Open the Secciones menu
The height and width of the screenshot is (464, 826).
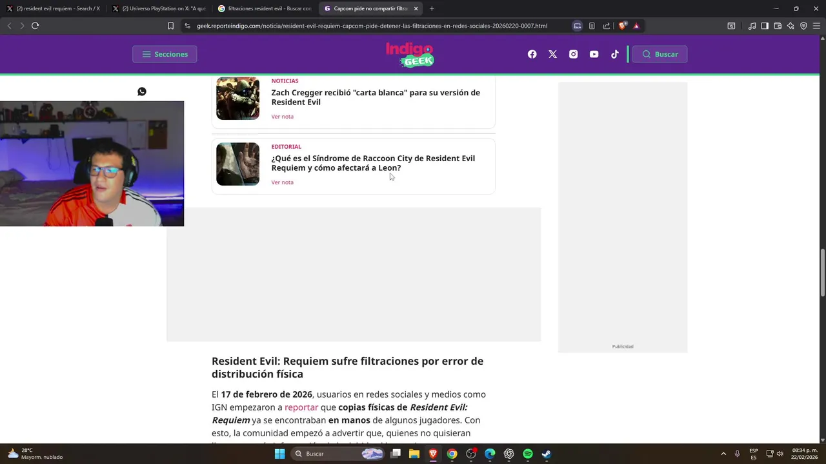pyautogui.click(x=165, y=54)
